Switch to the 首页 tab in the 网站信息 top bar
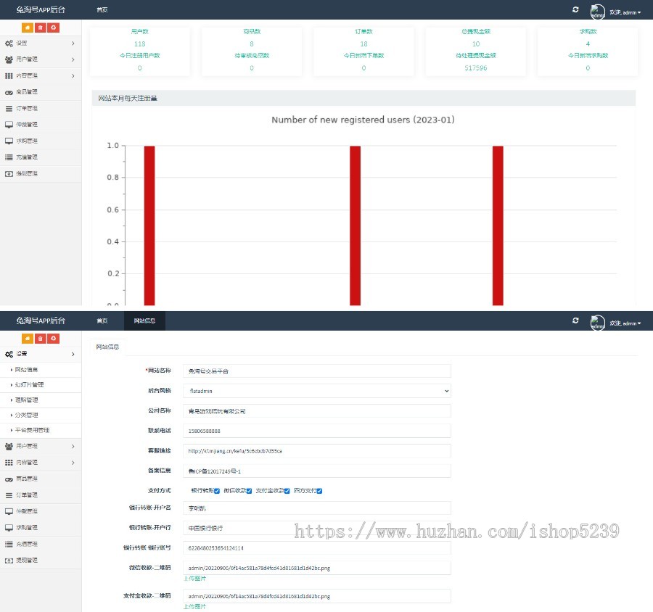The height and width of the screenshot is (612, 653). coord(102,321)
